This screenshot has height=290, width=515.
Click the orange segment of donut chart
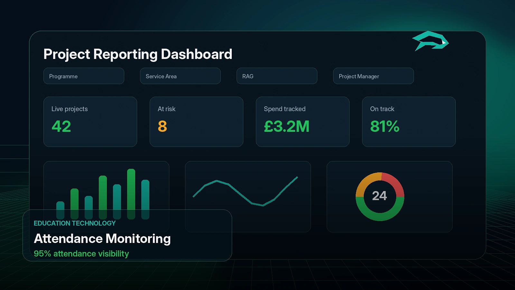[365, 183]
